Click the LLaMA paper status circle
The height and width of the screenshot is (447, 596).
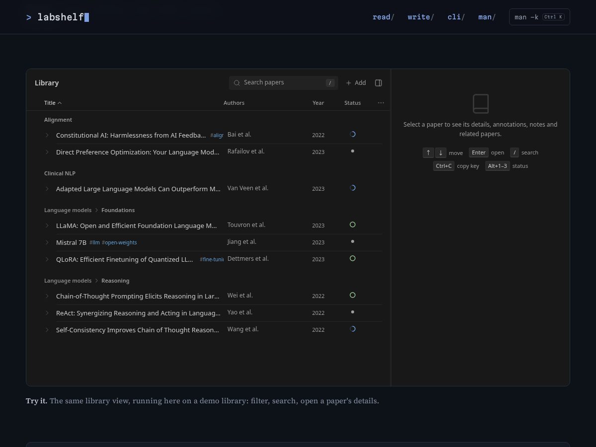353,224
